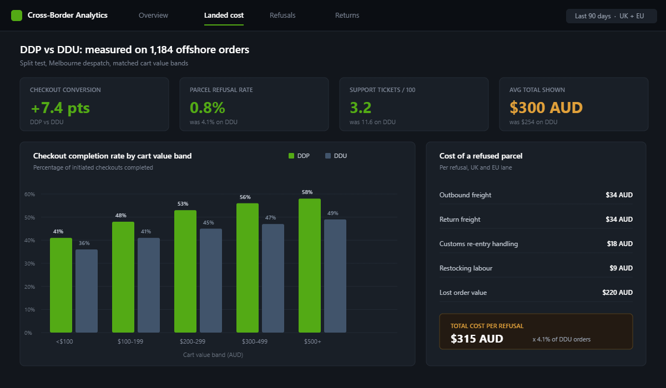Click the <$100 axis label
The height and width of the screenshot is (388, 666).
[64, 341]
